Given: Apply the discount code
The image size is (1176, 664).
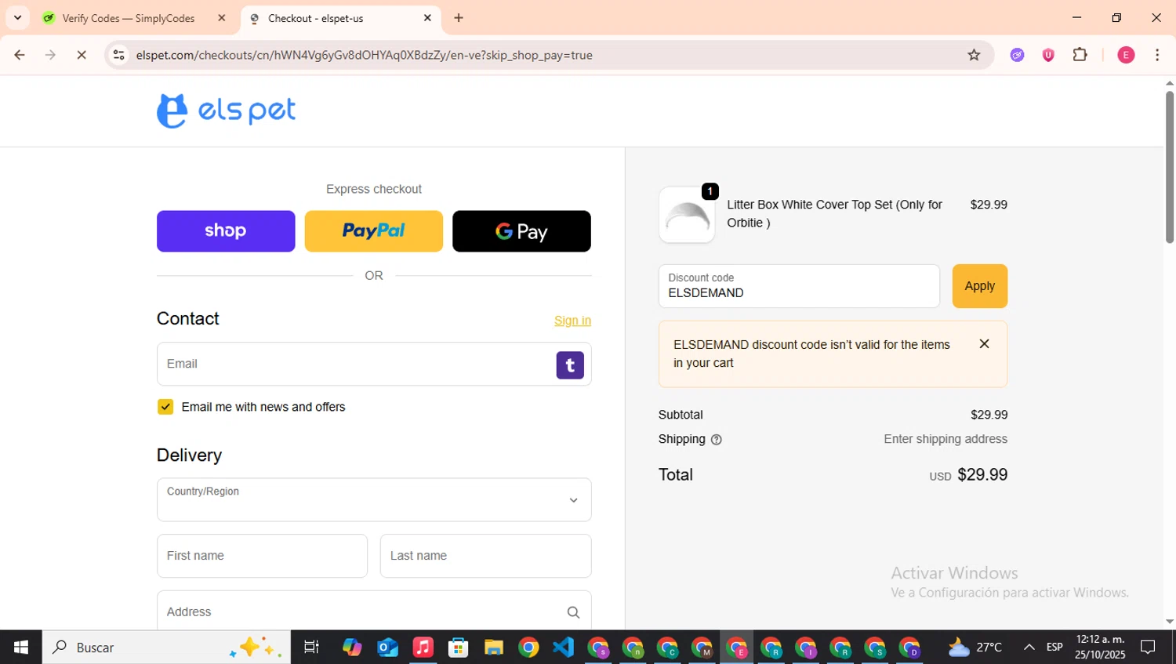Looking at the screenshot, I should (x=980, y=286).
